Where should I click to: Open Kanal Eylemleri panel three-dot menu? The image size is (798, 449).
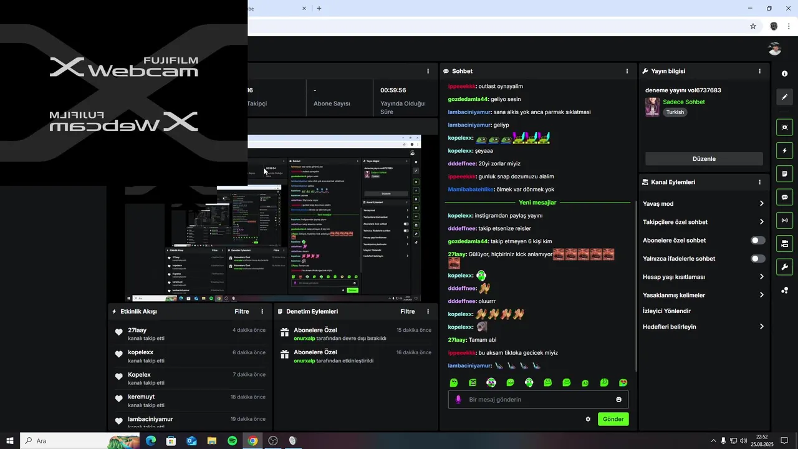click(759, 182)
